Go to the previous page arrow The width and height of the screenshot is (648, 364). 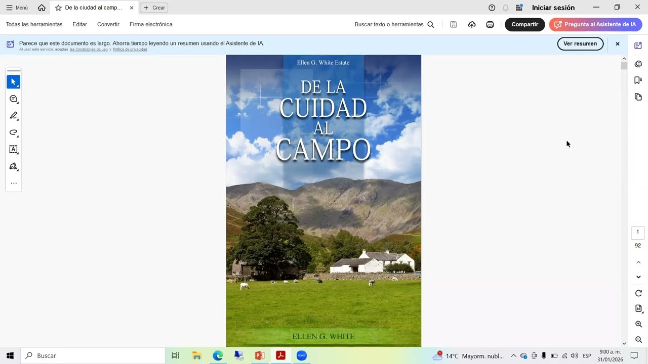click(638, 262)
